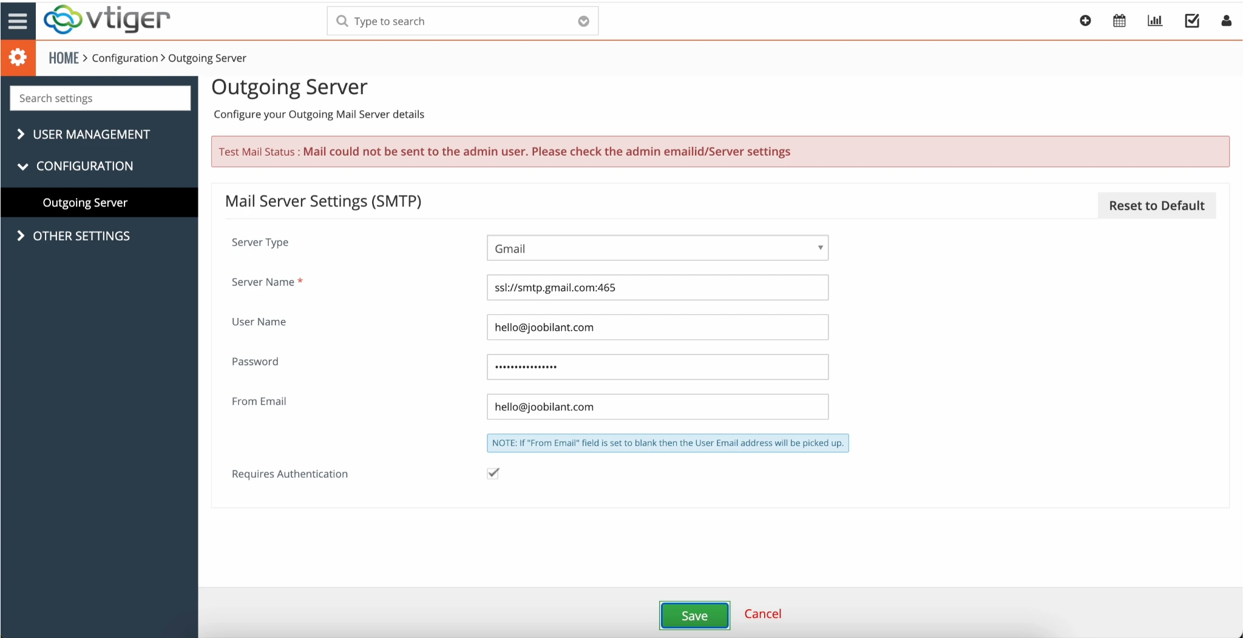Click the vtiger logo
The width and height of the screenshot is (1243, 638).
[107, 19]
